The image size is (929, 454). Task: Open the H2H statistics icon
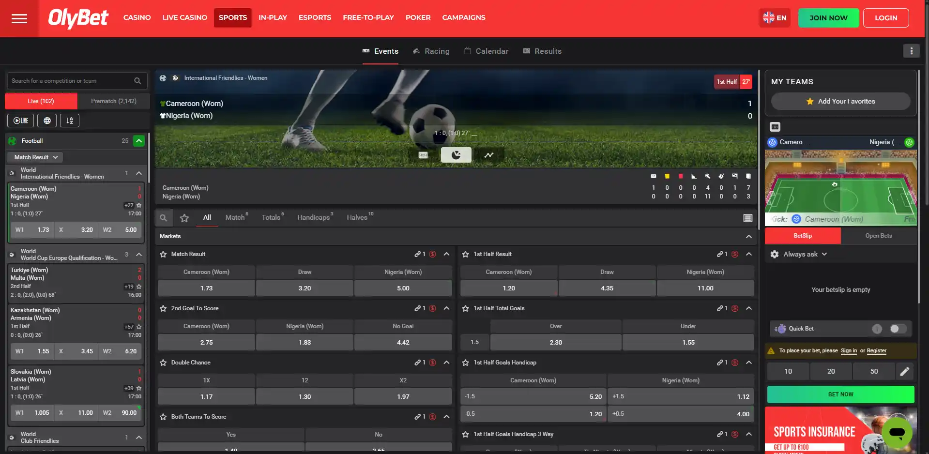(x=423, y=155)
